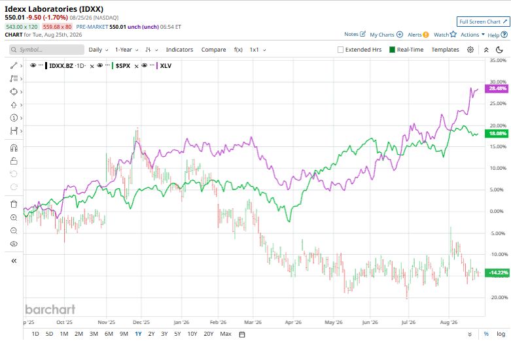Click the 18.08% SPX value label

[x=497, y=133]
